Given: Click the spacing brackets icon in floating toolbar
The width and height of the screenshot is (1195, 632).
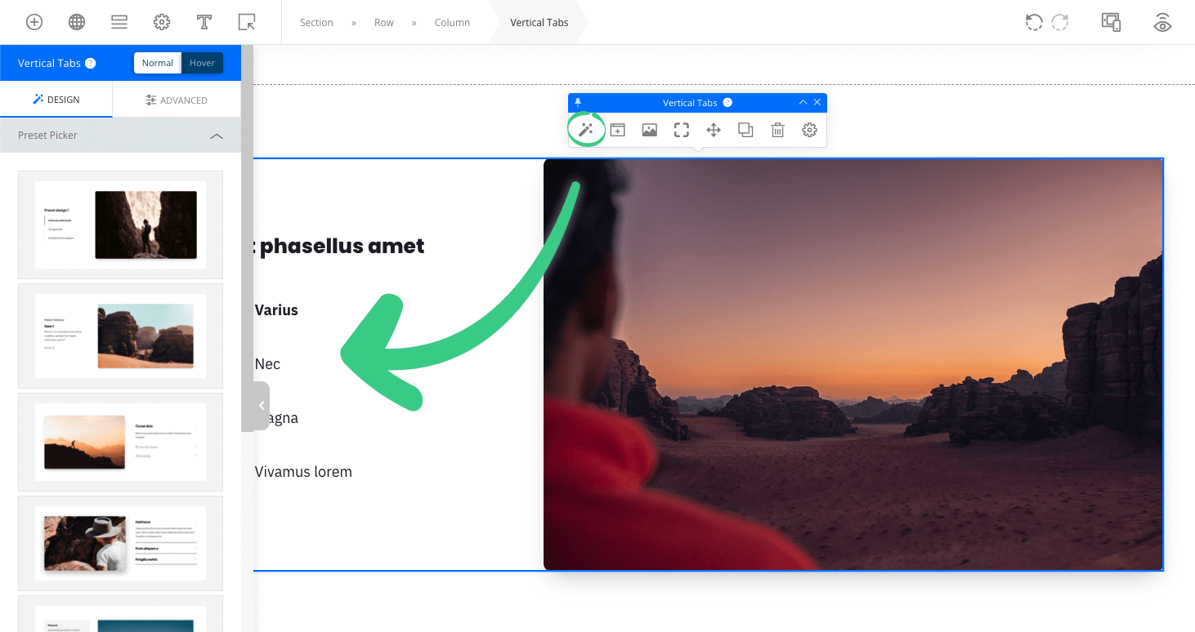Looking at the screenshot, I should point(682,130).
